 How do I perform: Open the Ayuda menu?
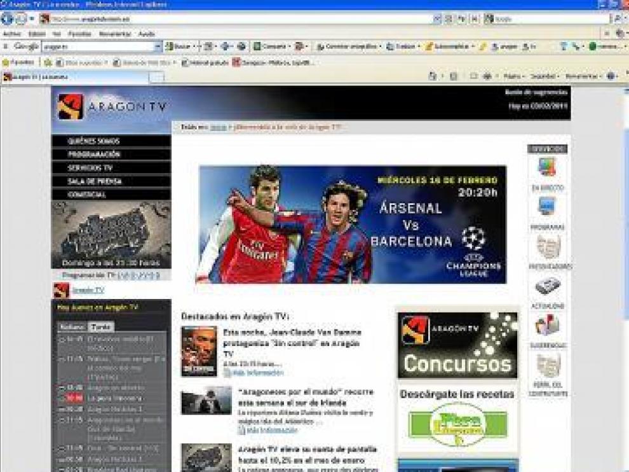147,34
